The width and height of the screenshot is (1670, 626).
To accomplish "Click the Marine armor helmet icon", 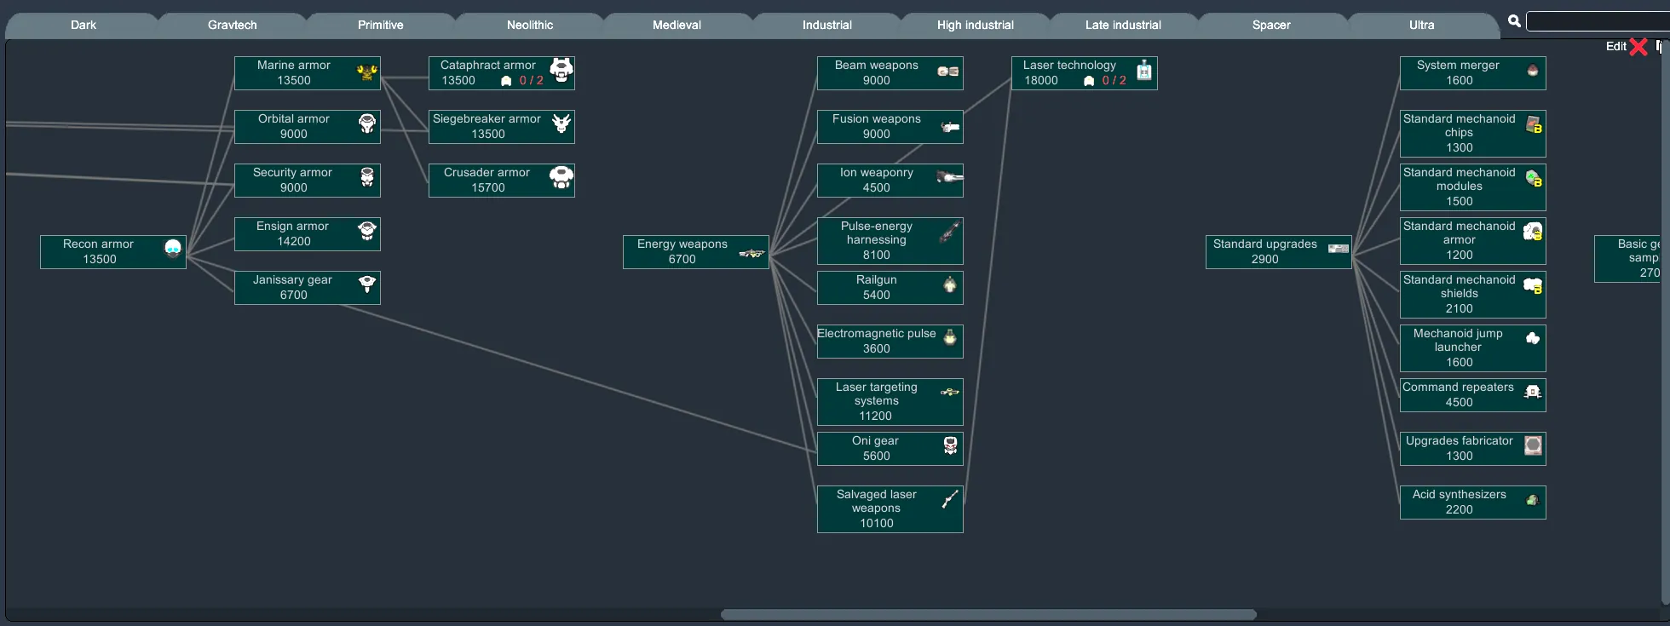I will click(367, 72).
